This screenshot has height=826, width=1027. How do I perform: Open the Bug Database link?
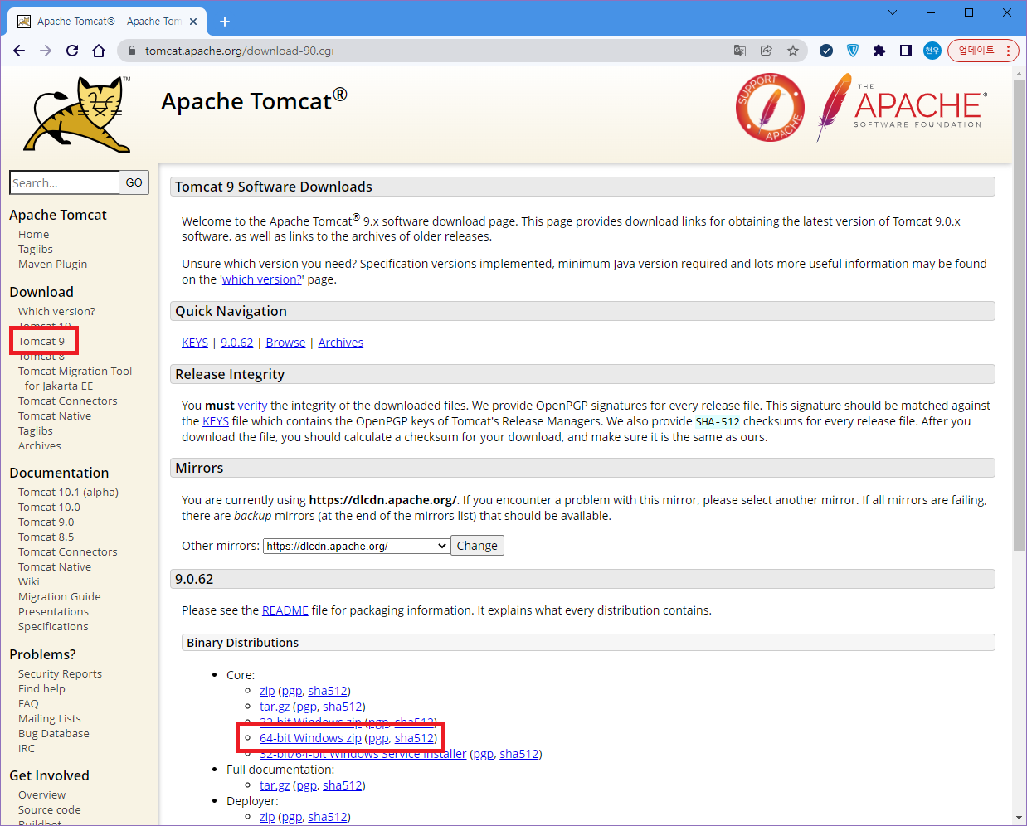pos(54,733)
